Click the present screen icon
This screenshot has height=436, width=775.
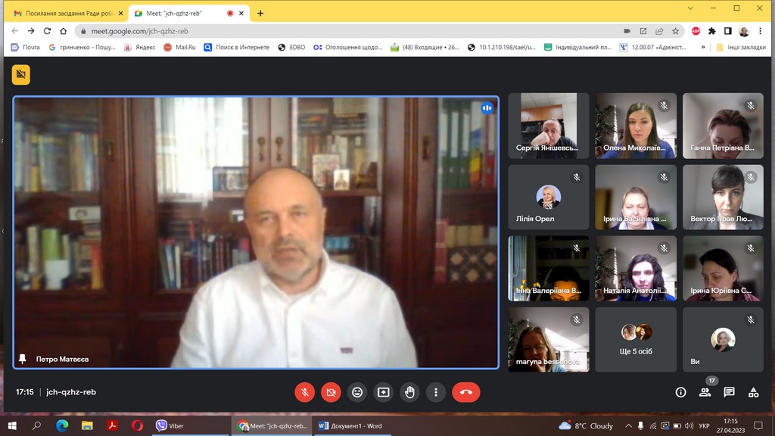click(384, 392)
